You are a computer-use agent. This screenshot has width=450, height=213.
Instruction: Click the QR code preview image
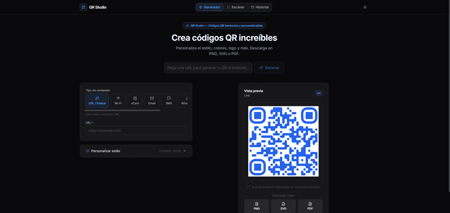coord(283,141)
